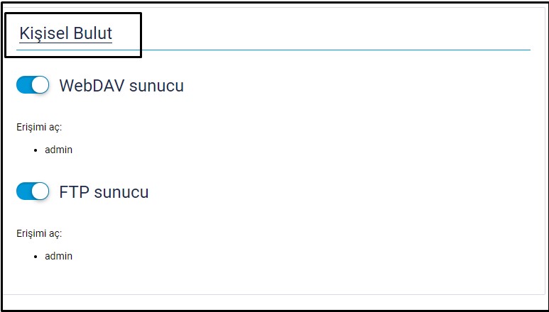Click bullet point beside FTP's admin entry

(36, 257)
